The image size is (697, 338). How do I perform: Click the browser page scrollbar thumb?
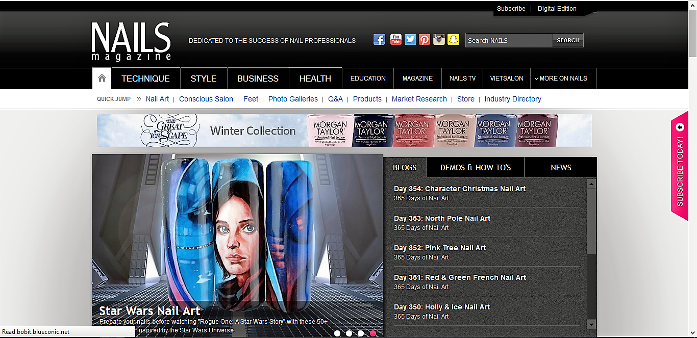pyautogui.click(x=692, y=34)
